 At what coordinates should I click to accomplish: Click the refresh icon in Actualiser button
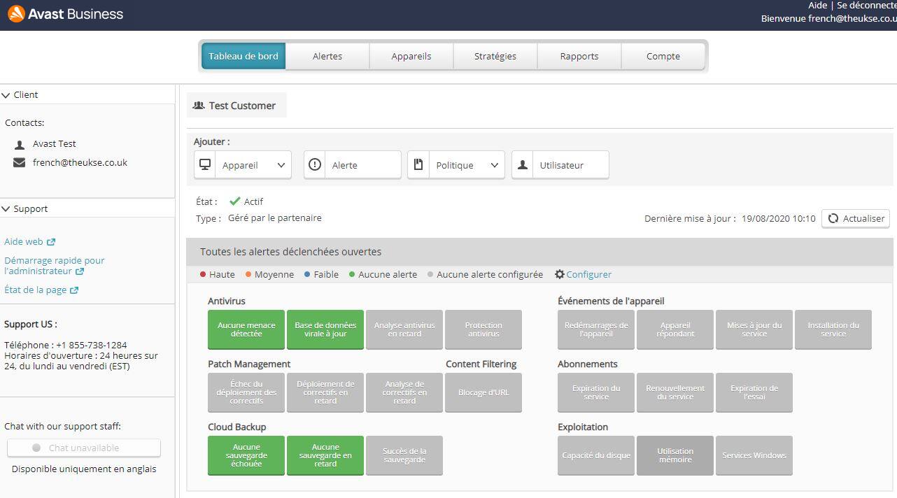(x=833, y=218)
